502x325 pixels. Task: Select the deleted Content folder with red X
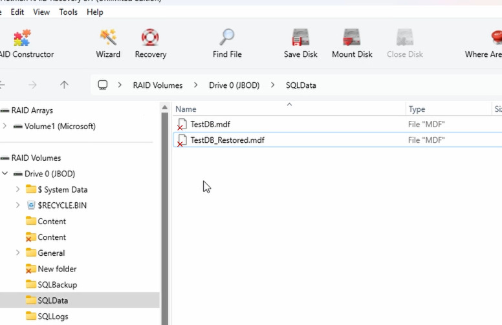click(x=52, y=237)
